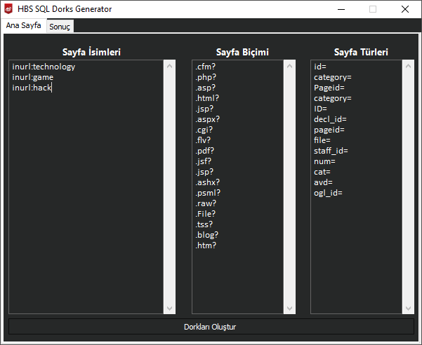Click the decl_id= entry

(330, 119)
